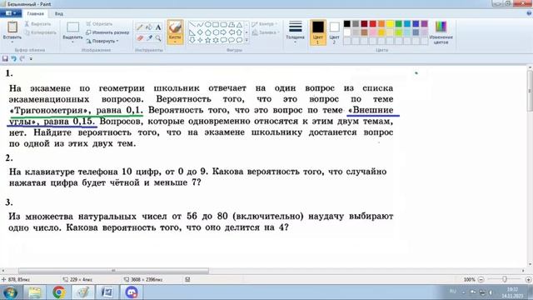Open the Help icon in the ribbon corner
Image resolution: width=533 pixels, height=300 pixels.
coord(529,13)
